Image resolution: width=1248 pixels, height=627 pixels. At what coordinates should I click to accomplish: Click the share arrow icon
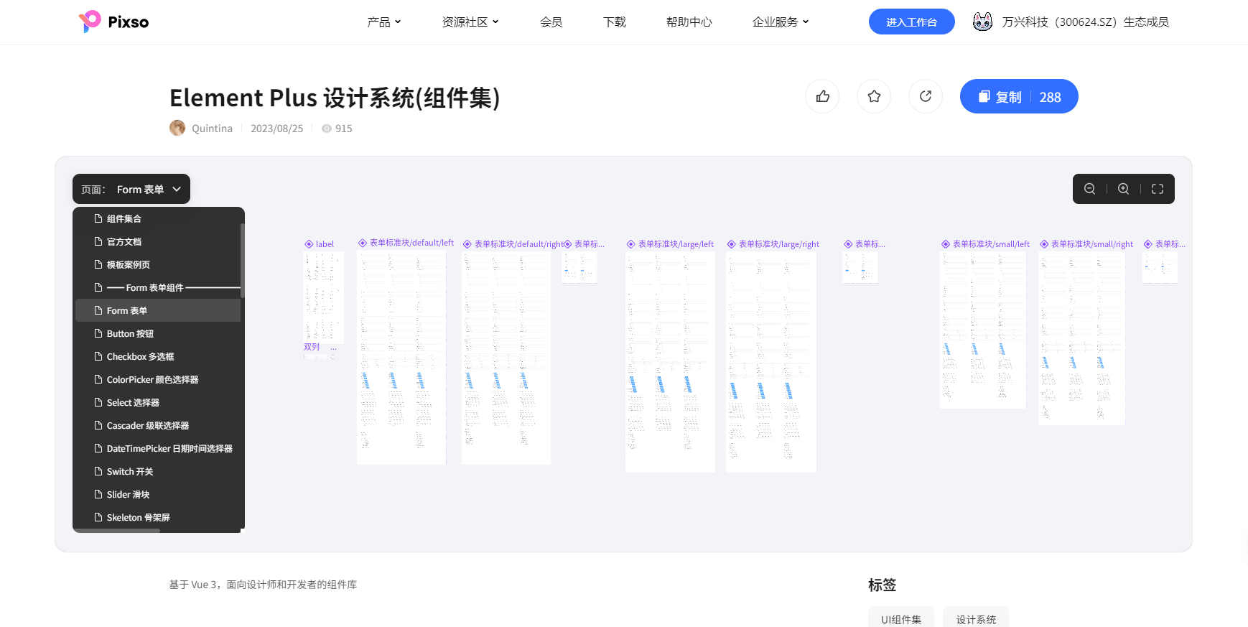(x=926, y=96)
